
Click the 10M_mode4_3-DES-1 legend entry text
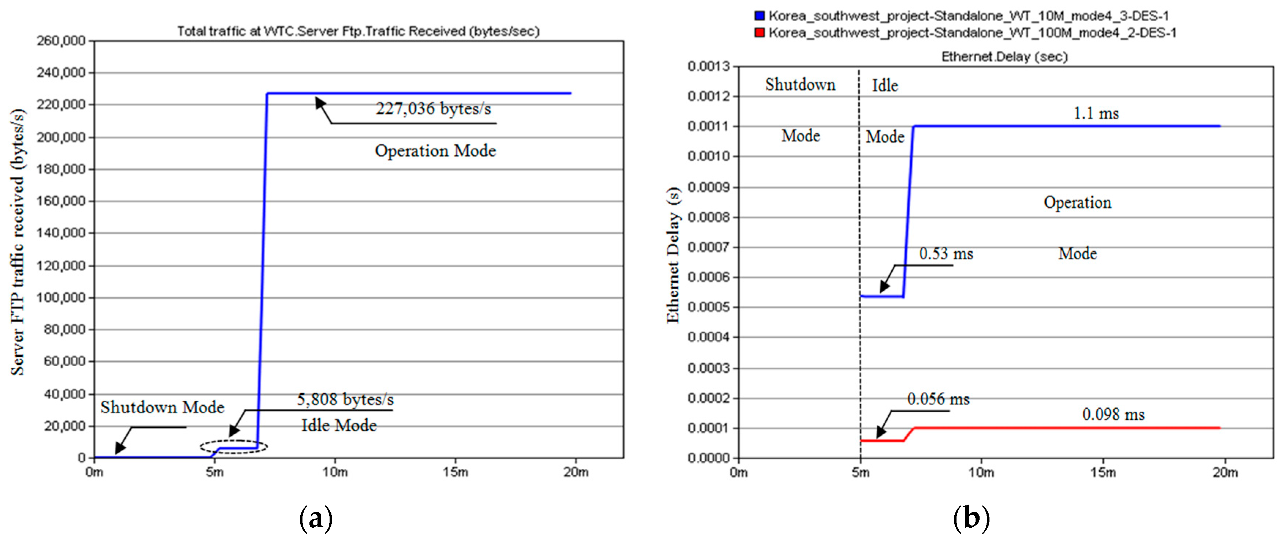coord(968,16)
